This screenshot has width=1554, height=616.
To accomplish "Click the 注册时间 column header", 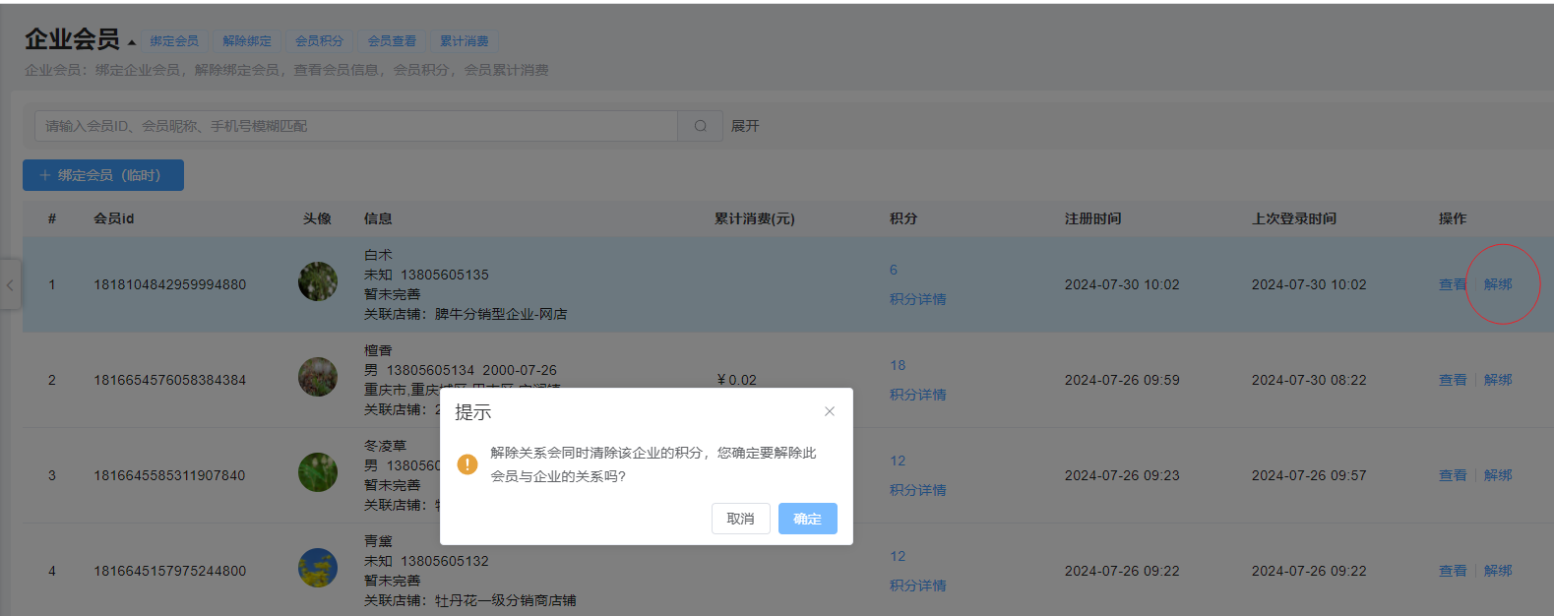I will pyautogui.click(x=1092, y=218).
